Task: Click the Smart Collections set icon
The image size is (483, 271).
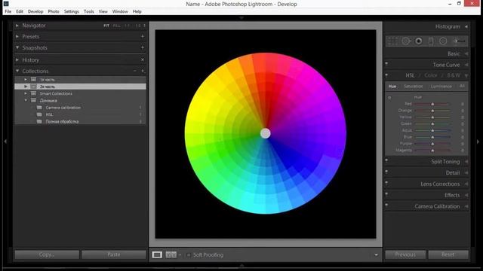Action: (33, 93)
